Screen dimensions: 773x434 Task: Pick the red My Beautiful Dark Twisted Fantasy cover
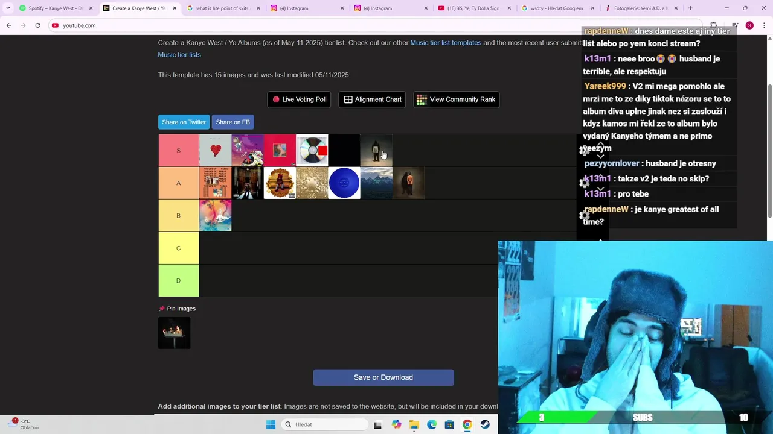pyautogui.click(x=280, y=150)
